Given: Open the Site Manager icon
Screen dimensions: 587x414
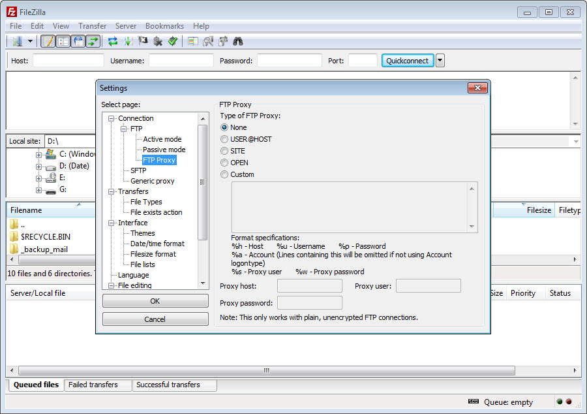Looking at the screenshot, I should pyautogui.click(x=17, y=41).
